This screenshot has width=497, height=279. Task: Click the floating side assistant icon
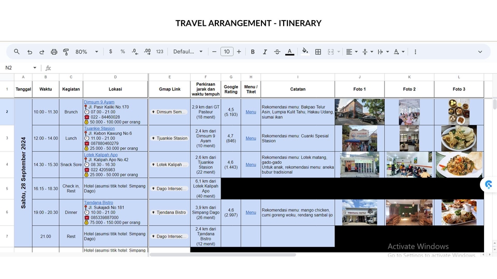click(488, 184)
